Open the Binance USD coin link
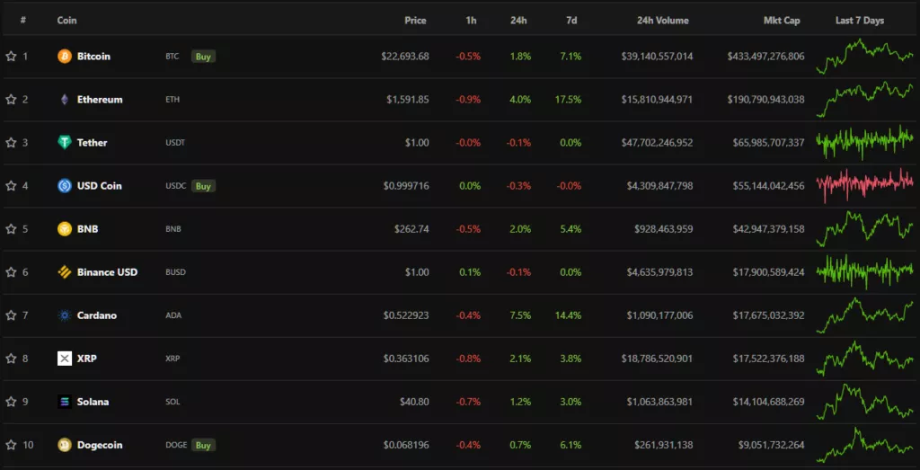This screenshot has height=470, width=920. tap(107, 272)
